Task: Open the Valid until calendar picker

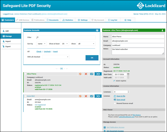Action: coord(128,78)
